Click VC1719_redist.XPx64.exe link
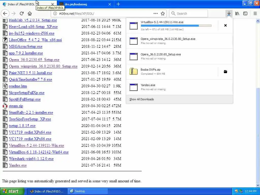 click(x=30, y=133)
